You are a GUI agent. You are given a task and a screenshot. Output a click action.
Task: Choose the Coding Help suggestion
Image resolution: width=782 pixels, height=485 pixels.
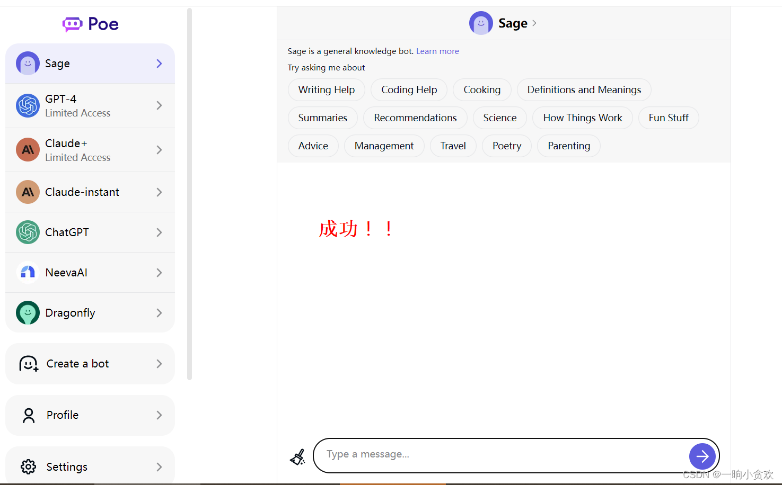[x=409, y=90]
